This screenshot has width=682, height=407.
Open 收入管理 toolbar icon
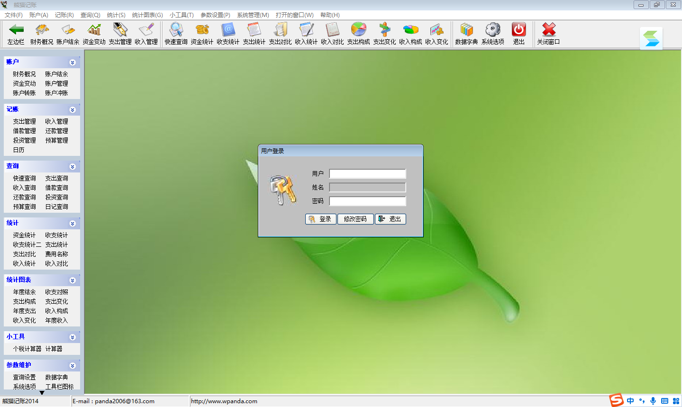146,30
